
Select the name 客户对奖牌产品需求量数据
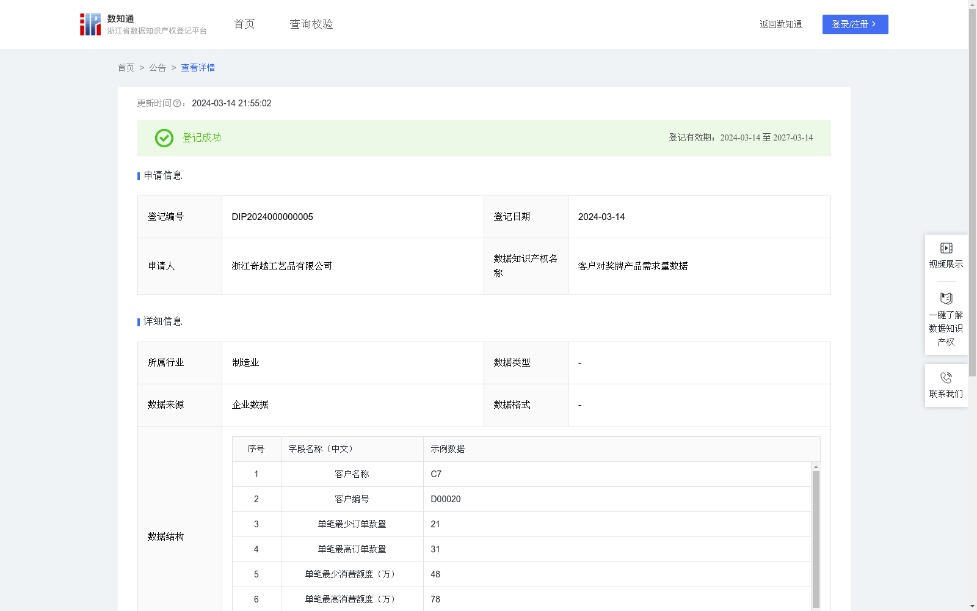(x=633, y=266)
